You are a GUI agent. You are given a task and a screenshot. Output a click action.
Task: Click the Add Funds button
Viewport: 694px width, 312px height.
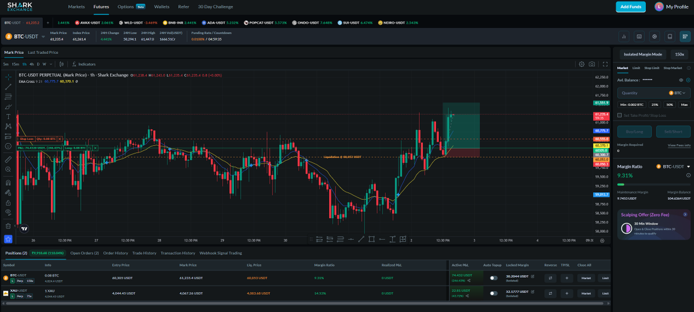pos(630,7)
